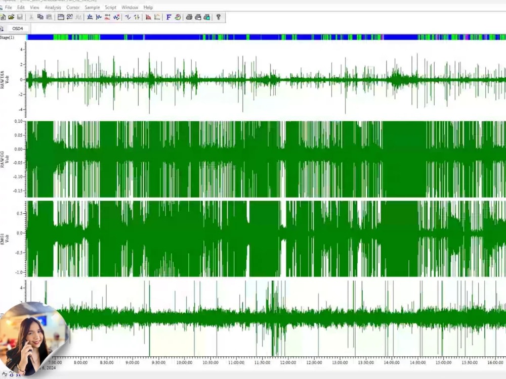Click the 12:00:00 time axis label
This screenshot has width=506, height=379.
(x=288, y=362)
